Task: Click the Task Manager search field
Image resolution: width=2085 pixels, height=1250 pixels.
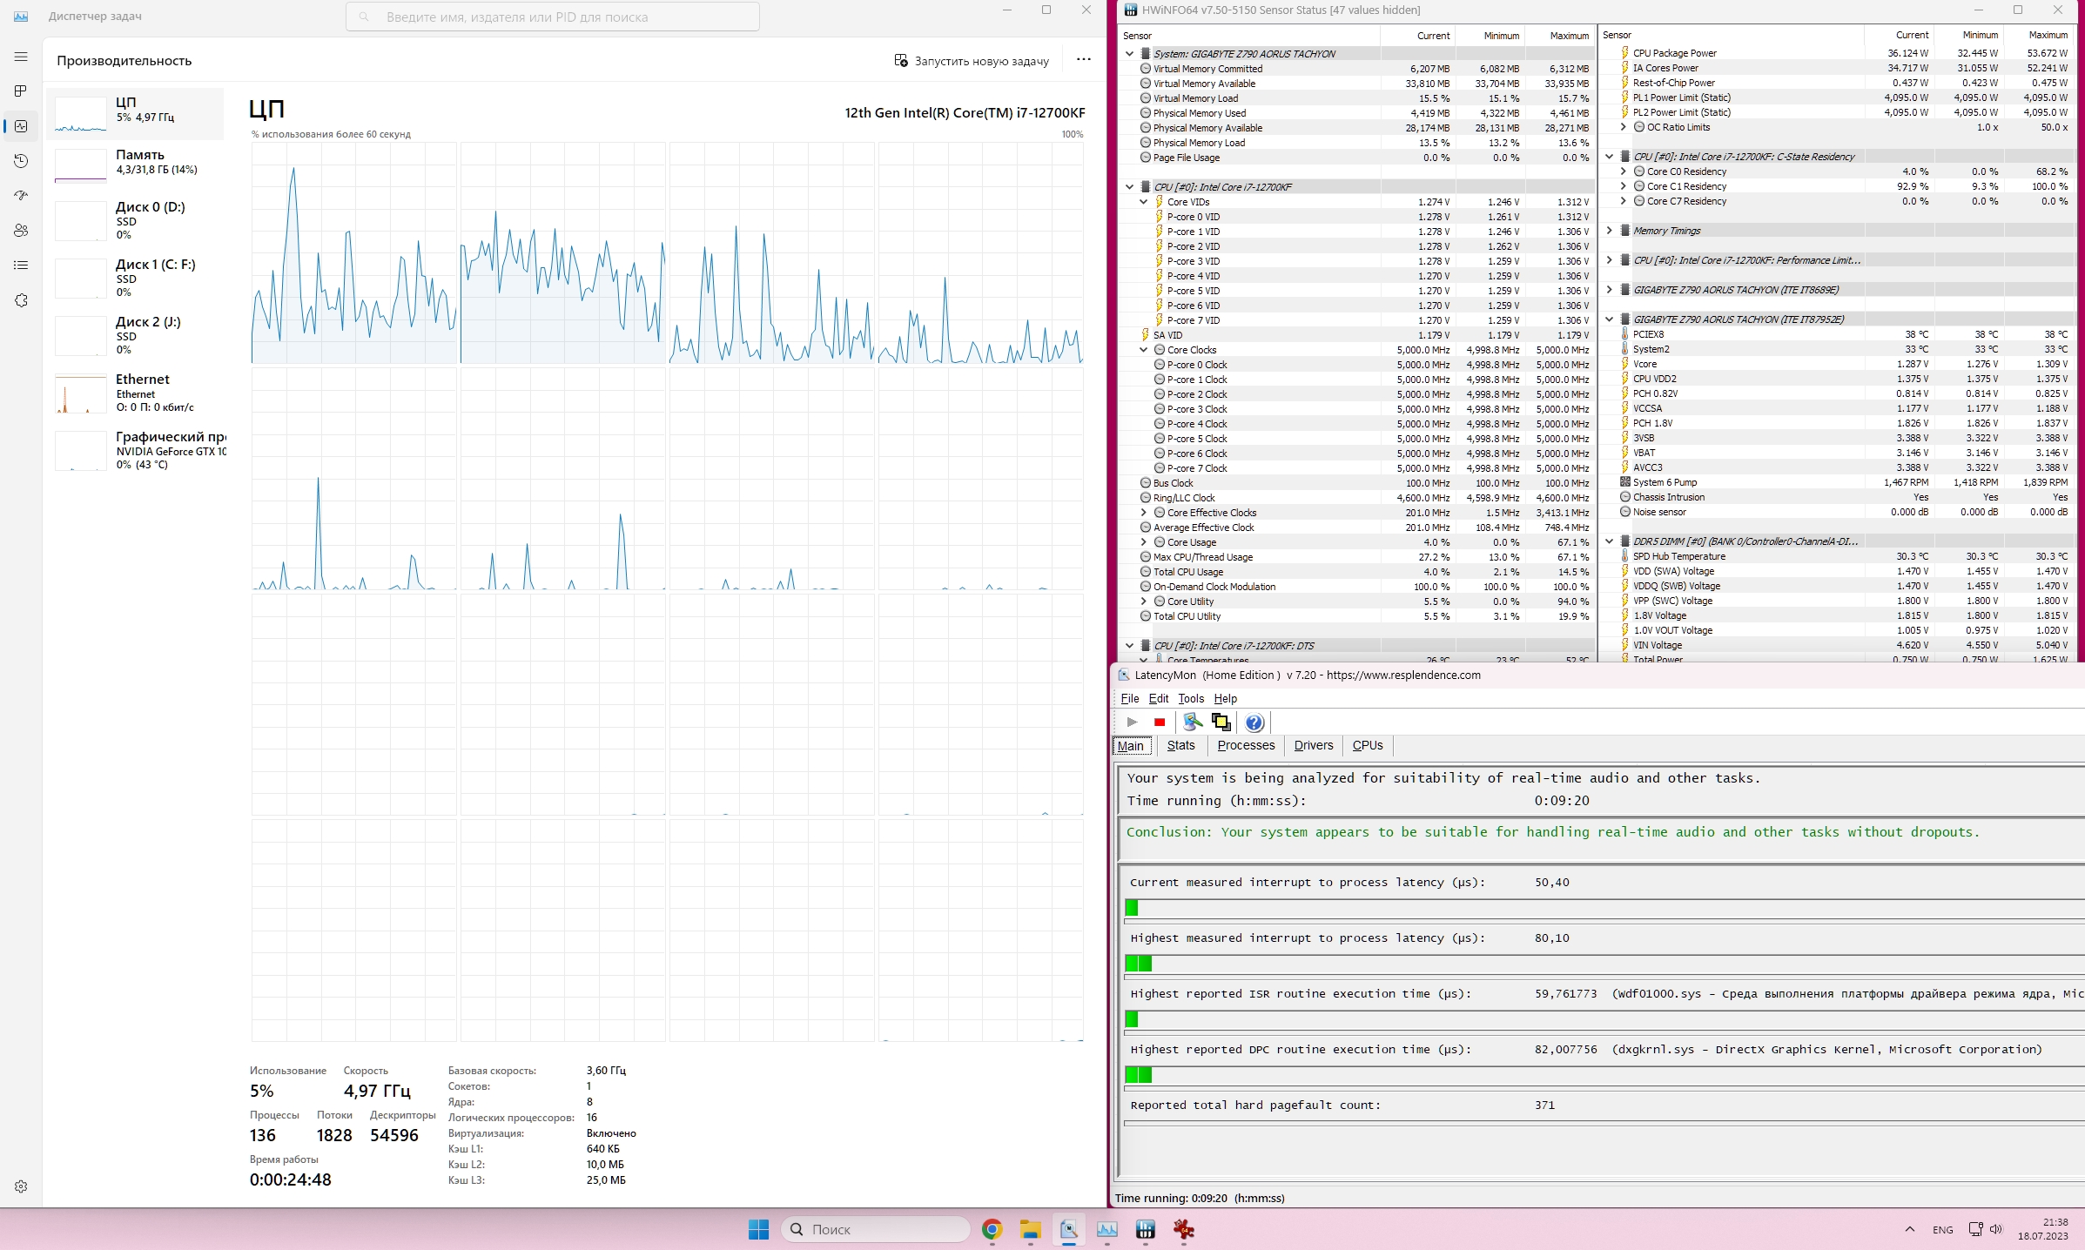Action: click(x=553, y=17)
